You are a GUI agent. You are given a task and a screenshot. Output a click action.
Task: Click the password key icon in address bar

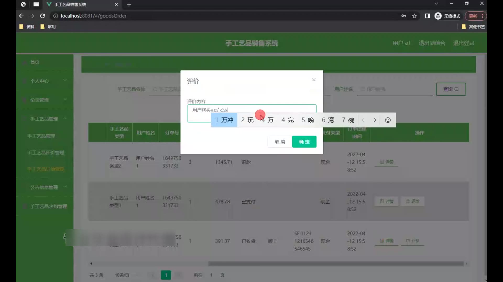404,16
